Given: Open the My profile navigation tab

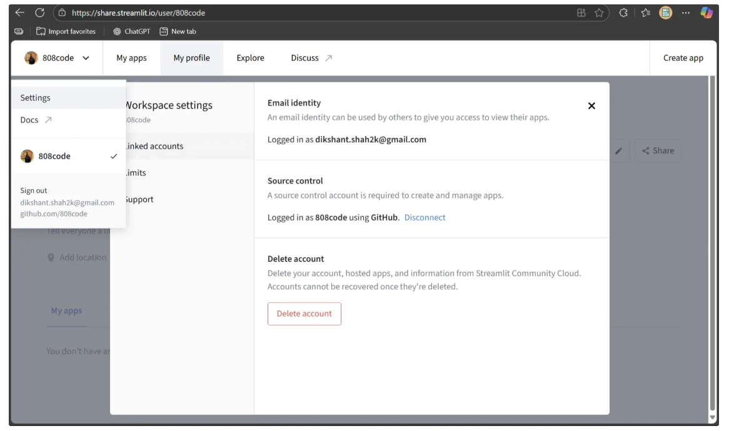Looking at the screenshot, I should 191,57.
